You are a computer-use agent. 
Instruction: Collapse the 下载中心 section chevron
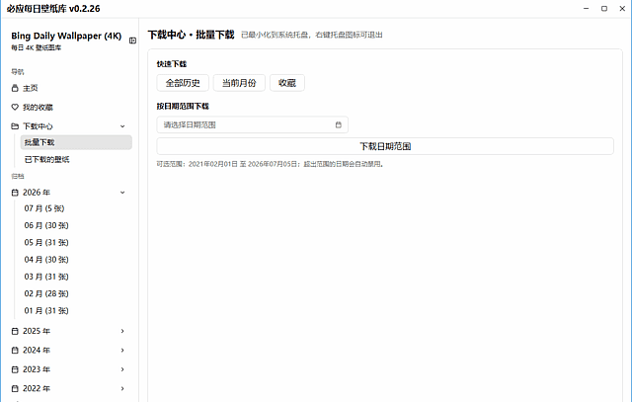point(122,126)
